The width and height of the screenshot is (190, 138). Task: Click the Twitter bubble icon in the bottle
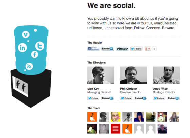pos(40,46)
